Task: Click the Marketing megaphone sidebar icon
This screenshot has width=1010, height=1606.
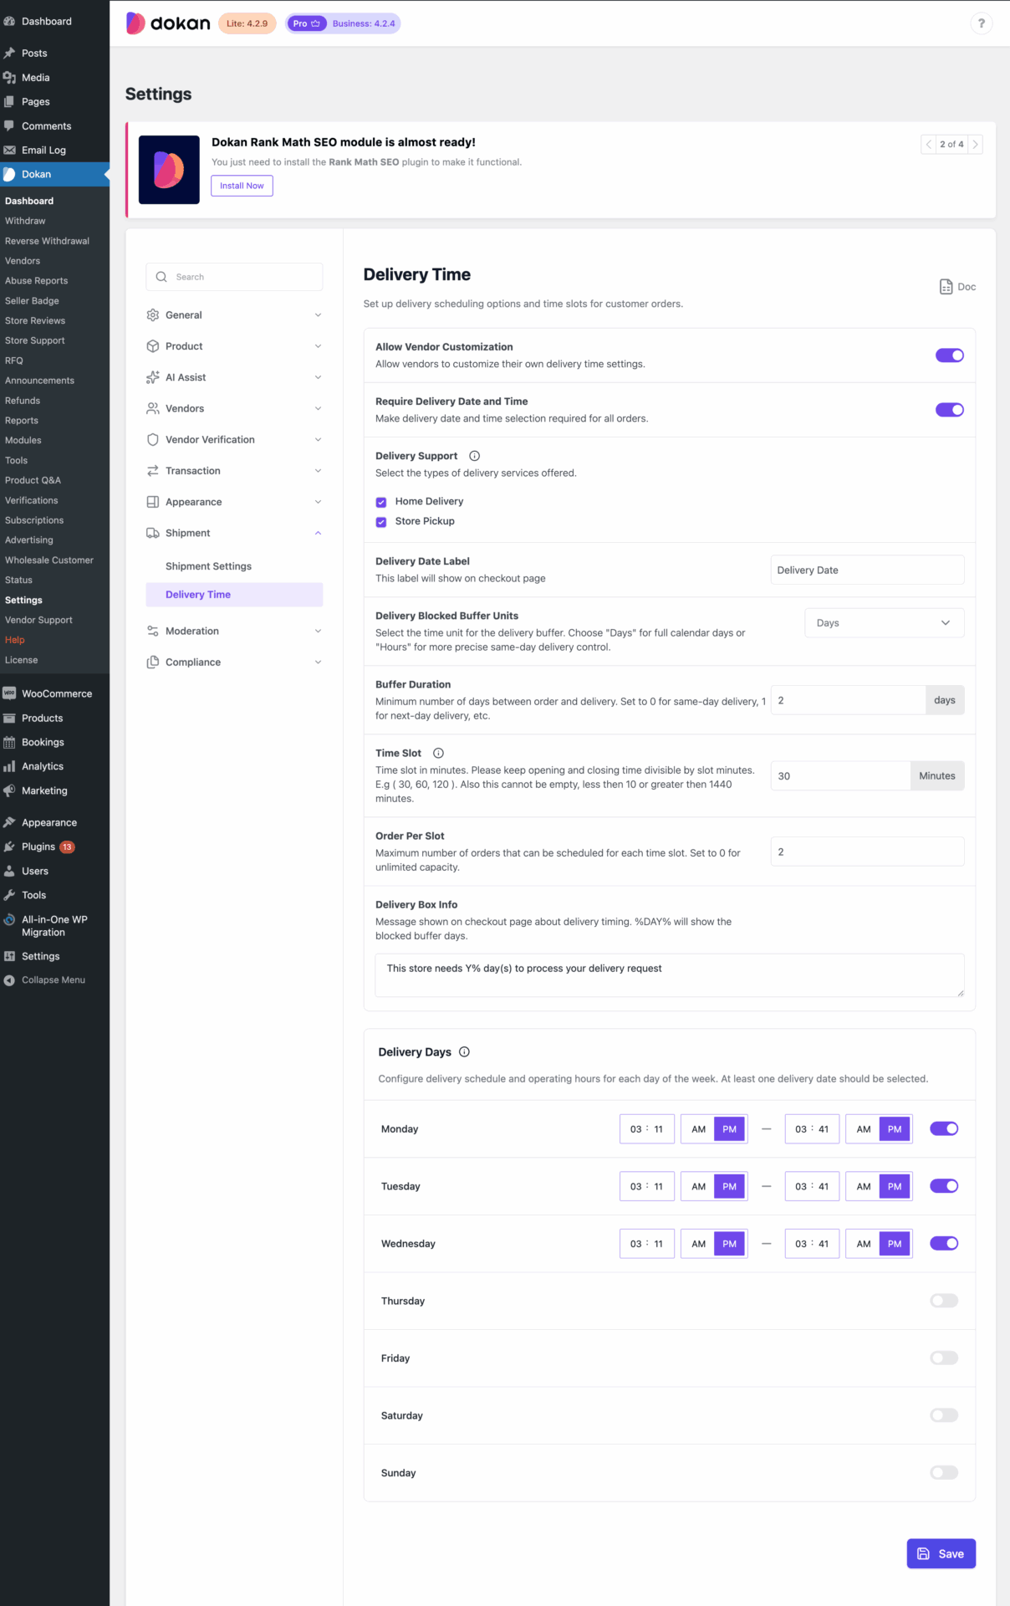Action: (9, 790)
